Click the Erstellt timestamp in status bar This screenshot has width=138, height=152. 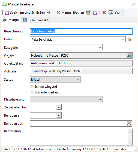(28, 149)
